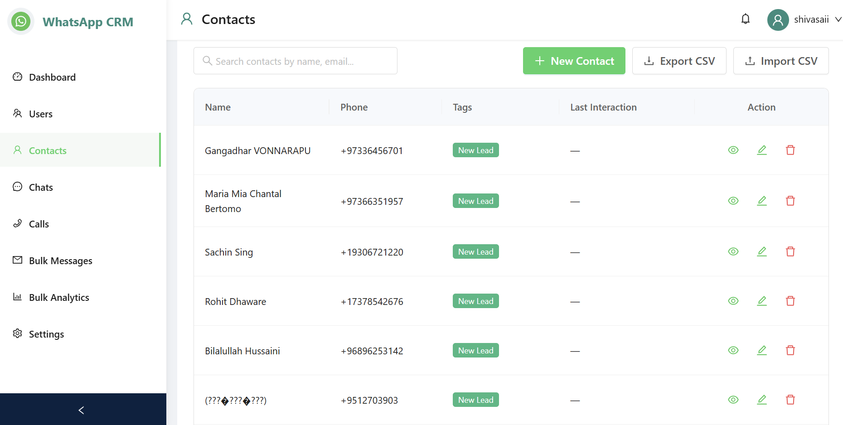Click the notification bell icon

[x=746, y=19]
